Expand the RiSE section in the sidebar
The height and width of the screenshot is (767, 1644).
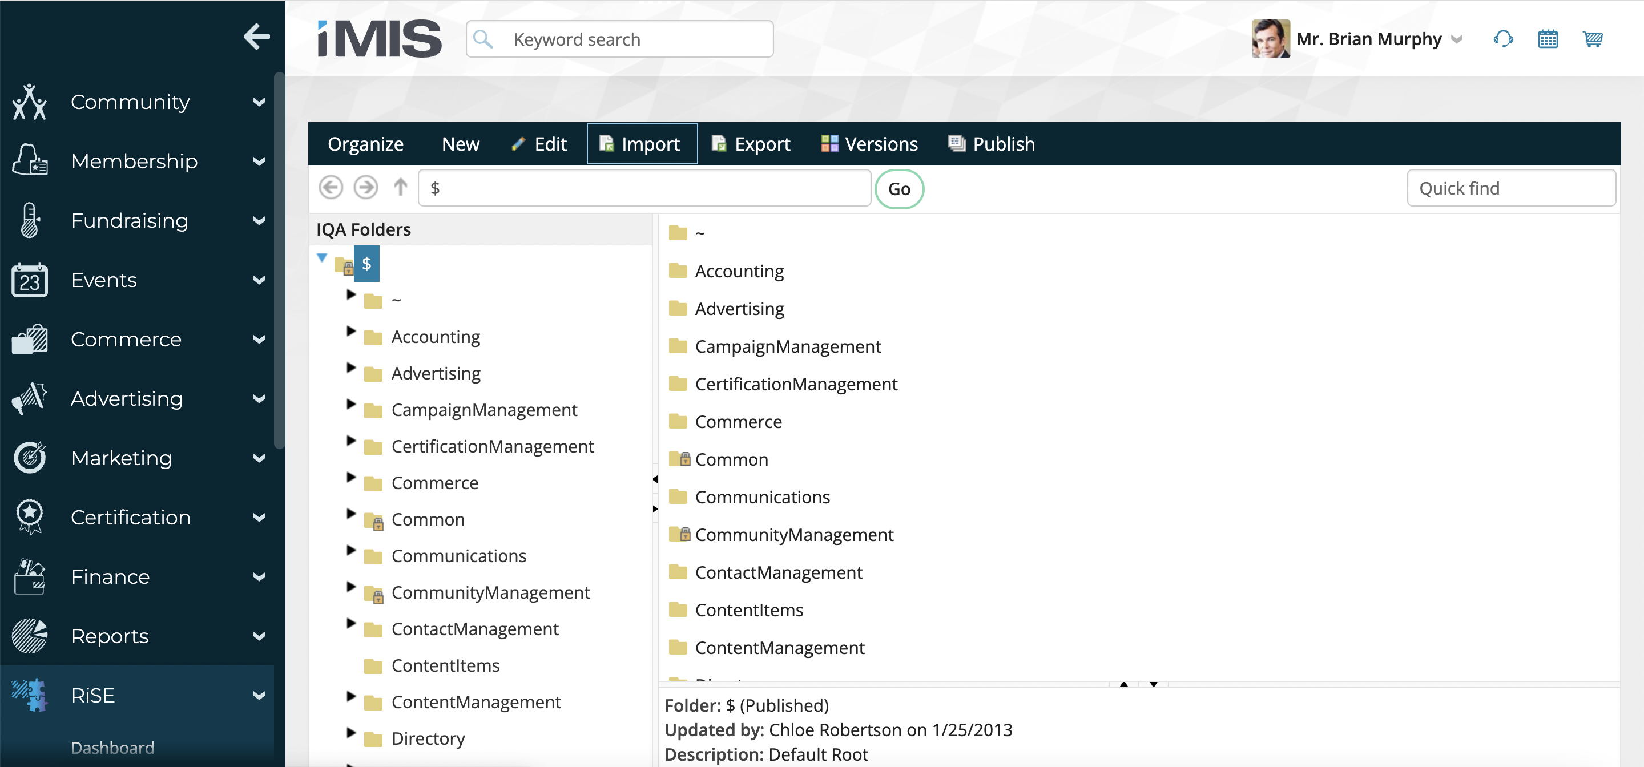click(260, 695)
